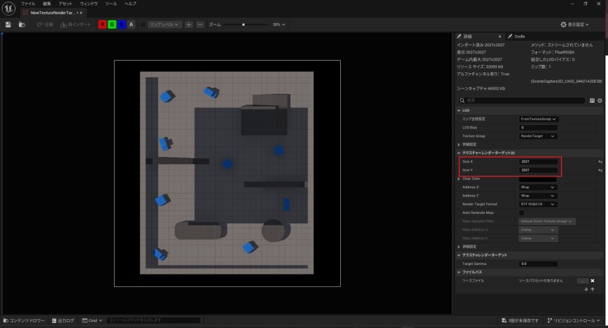Click the black Clear Color swatch
The image size is (608, 328).
pos(538,179)
